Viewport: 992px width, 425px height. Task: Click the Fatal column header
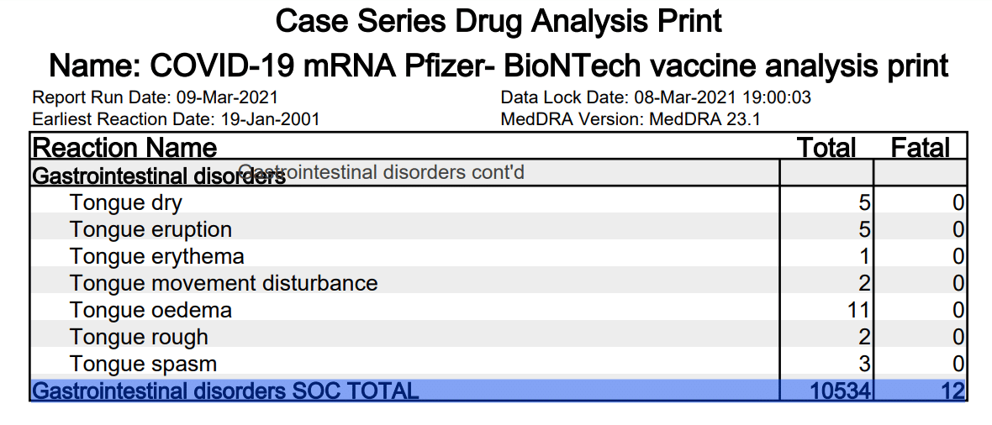click(920, 148)
